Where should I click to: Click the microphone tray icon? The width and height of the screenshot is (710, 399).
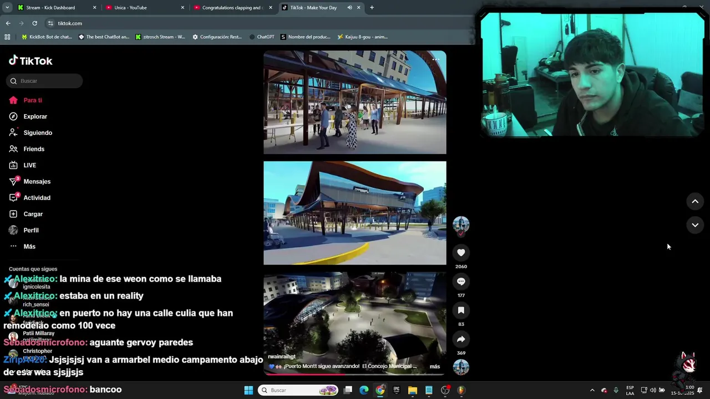pos(616,390)
